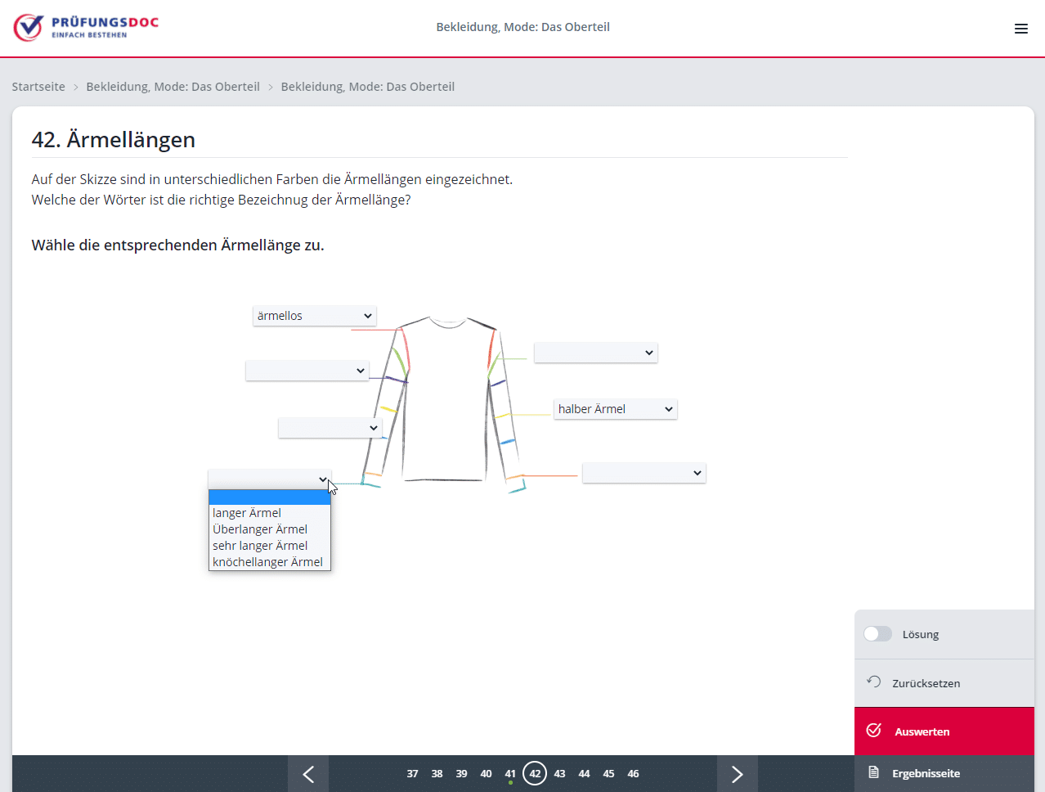
Task: Expand the empty dropdown at the right cuff
Action: [x=644, y=473]
